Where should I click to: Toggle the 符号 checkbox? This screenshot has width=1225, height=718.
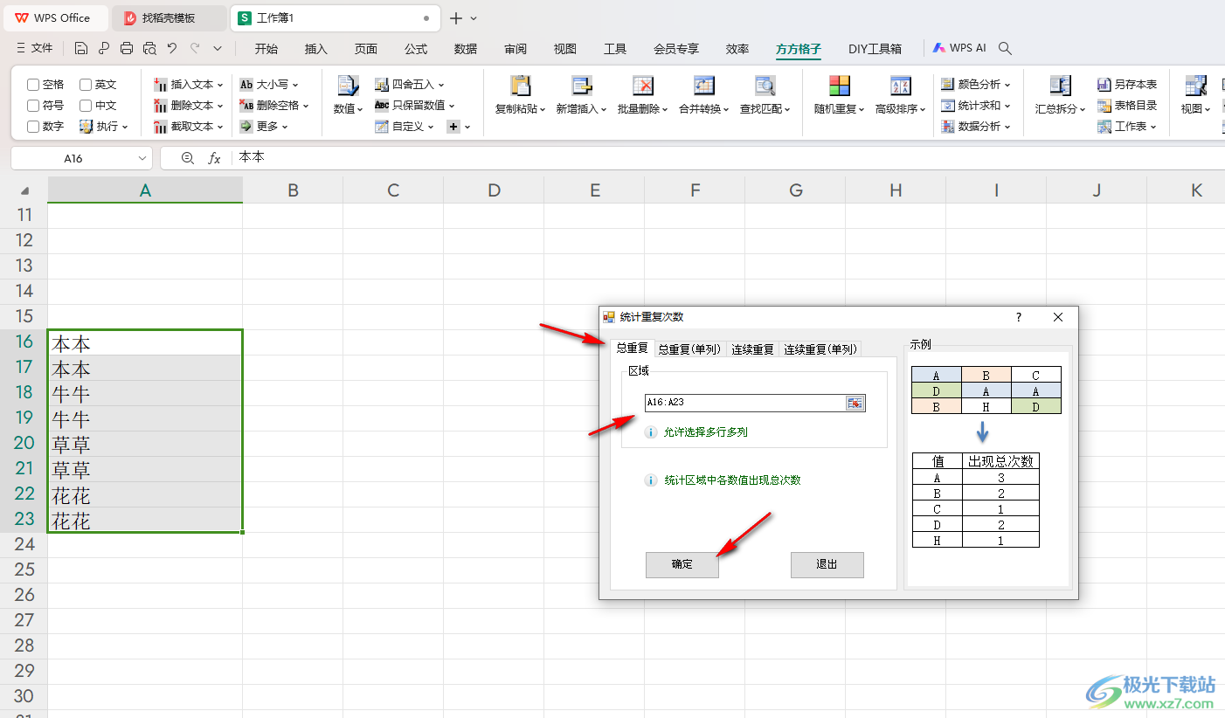(33, 106)
